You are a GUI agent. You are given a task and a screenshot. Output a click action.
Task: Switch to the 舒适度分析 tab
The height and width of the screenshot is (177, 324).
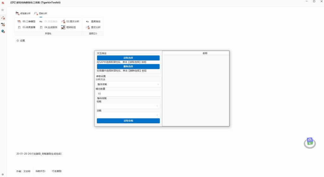tap(23, 13)
